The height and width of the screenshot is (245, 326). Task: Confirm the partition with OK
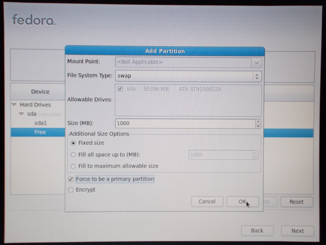(242, 202)
